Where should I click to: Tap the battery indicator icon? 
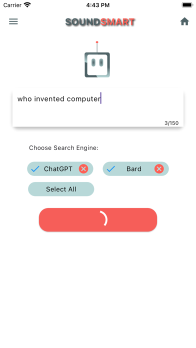coord(187,5)
